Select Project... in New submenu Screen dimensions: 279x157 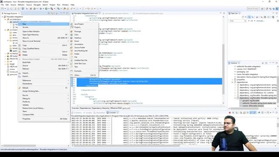(x=78, y=27)
